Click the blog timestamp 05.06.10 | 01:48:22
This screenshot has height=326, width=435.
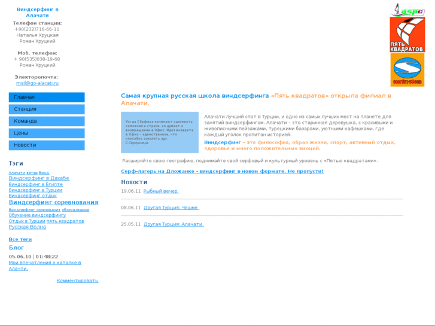point(34,257)
